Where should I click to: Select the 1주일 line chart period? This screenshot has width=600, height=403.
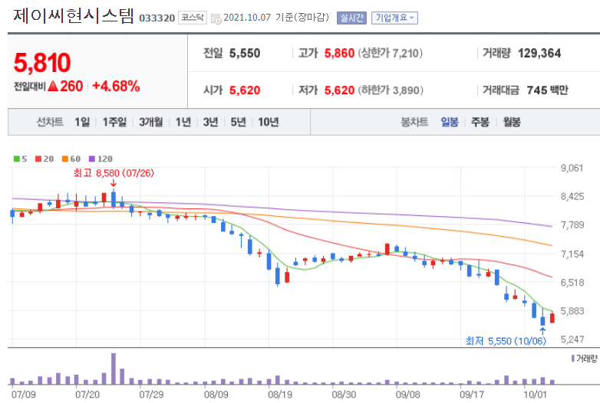click(x=114, y=122)
